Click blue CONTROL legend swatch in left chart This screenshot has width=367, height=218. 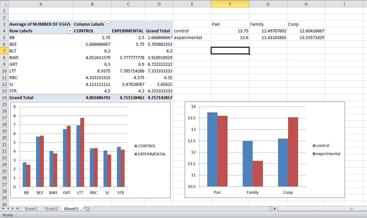tap(136, 146)
